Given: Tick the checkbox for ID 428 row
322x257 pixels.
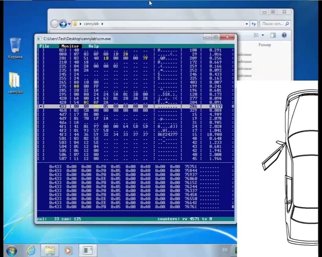Looking at the screenshot, I should point(41,102).
